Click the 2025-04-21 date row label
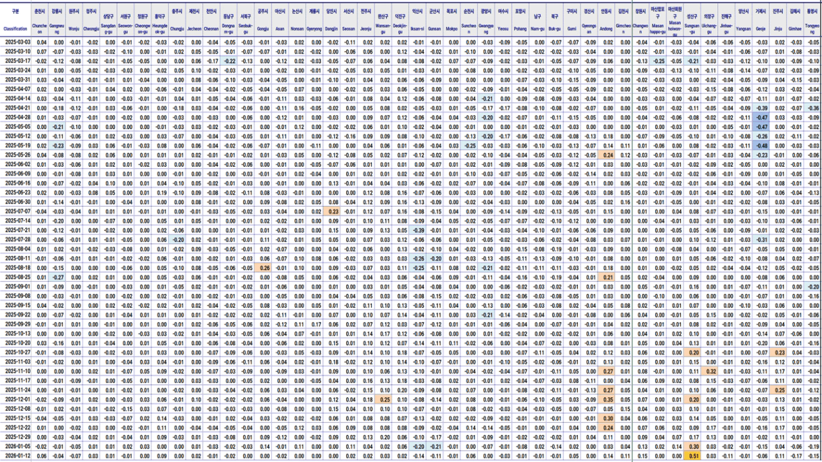The image size is (822, 462). click(x=16, y=108)
